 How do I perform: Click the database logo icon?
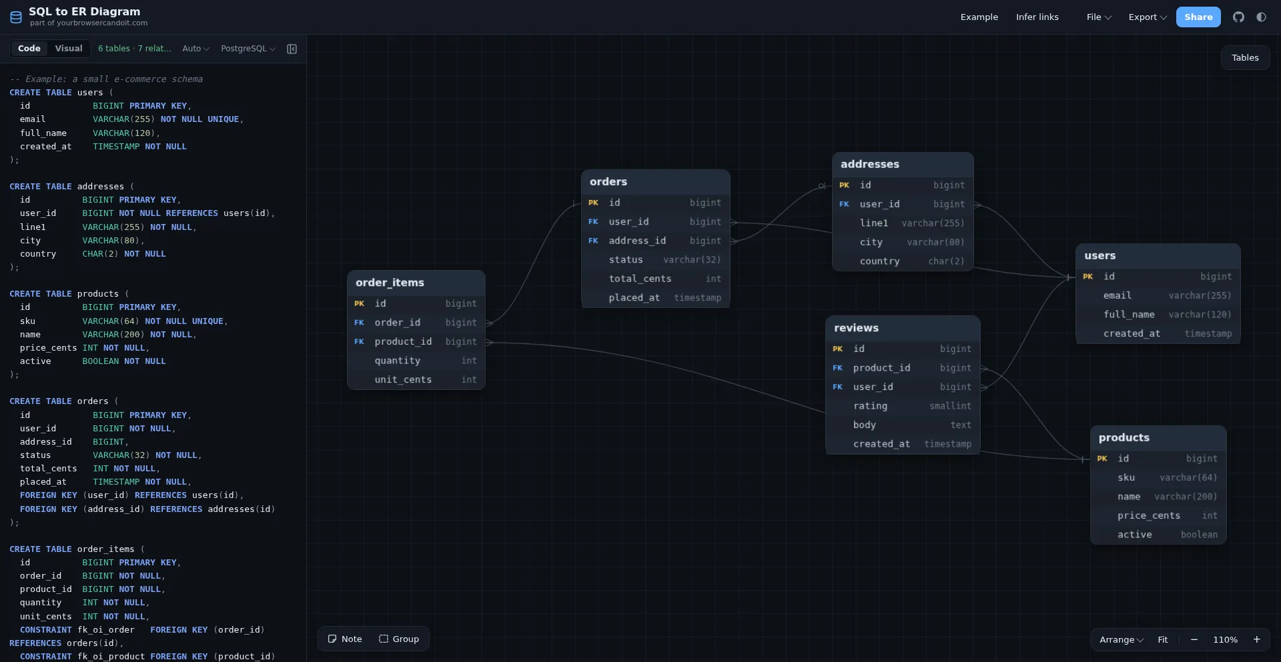(x=16, y=17)
